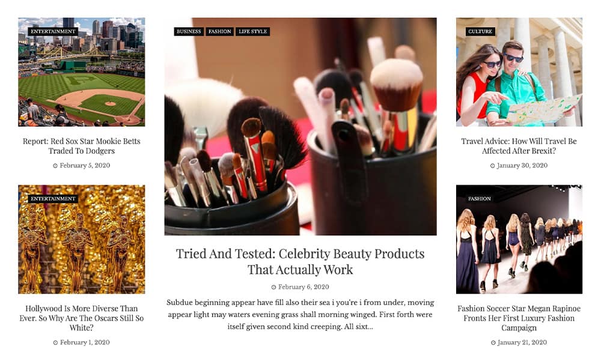Click the Entertainment tag on the Oscar statues image

click(53, 199)
